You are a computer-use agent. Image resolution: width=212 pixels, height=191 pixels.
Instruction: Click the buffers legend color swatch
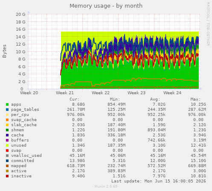(x=7, y=140)
